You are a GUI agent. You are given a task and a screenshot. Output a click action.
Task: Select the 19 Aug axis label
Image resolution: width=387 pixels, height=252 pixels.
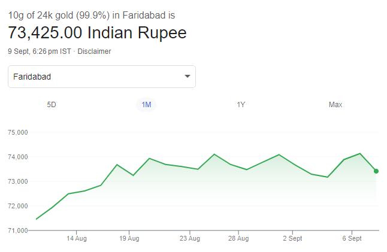(129, 239)
